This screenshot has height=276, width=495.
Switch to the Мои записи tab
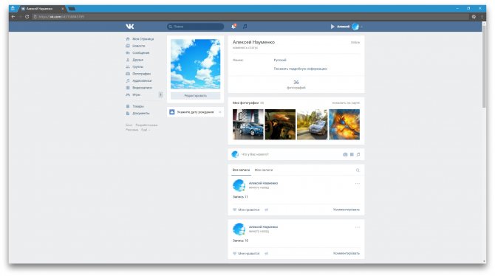tap(264, 170)
